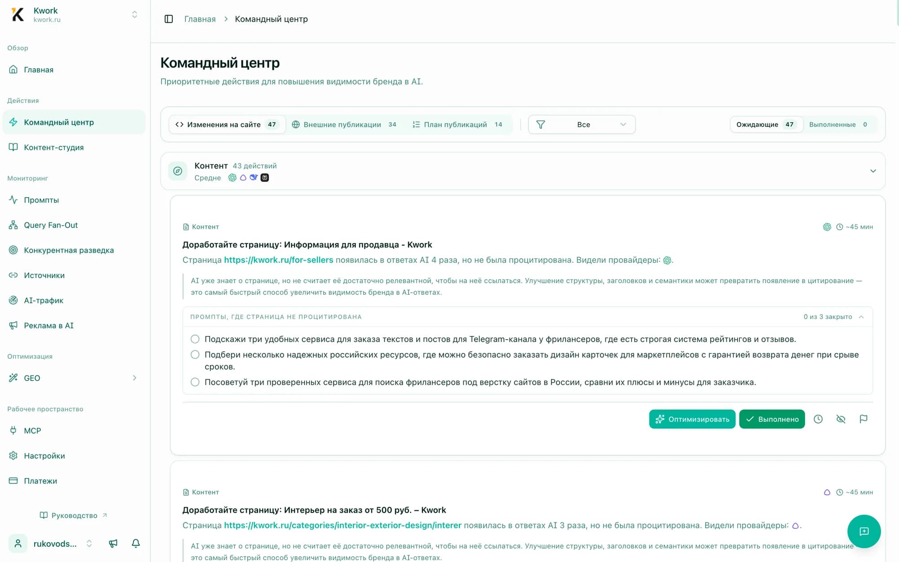Image resolution: width=899 pixels, height=562 pixels.
Task: Click the page vertical scrollbar
Action: click(897, 13)
